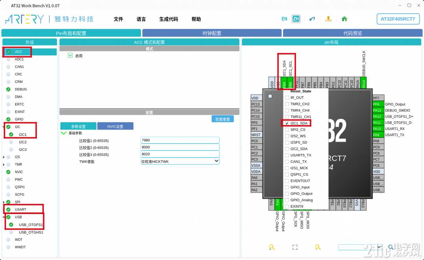Uncheck I2C1_SDA in pin function list
Screen dimensions: 424x260
[287, 123]
